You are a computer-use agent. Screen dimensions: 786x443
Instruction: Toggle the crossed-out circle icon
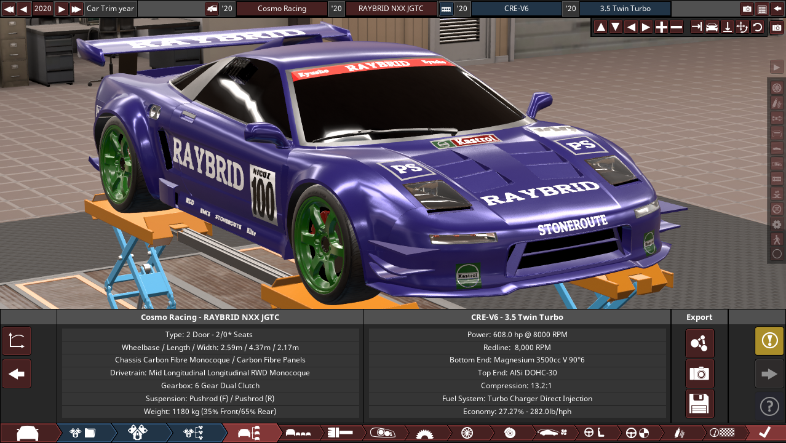(x=777, y=209)
